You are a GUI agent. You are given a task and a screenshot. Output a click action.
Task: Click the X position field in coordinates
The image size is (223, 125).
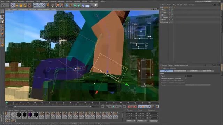(x=131, y=113)
